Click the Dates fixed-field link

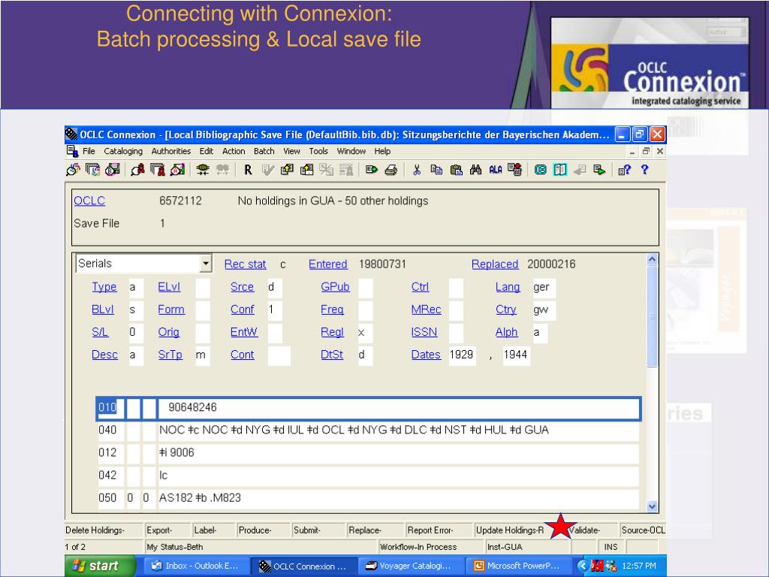[427, 355]
